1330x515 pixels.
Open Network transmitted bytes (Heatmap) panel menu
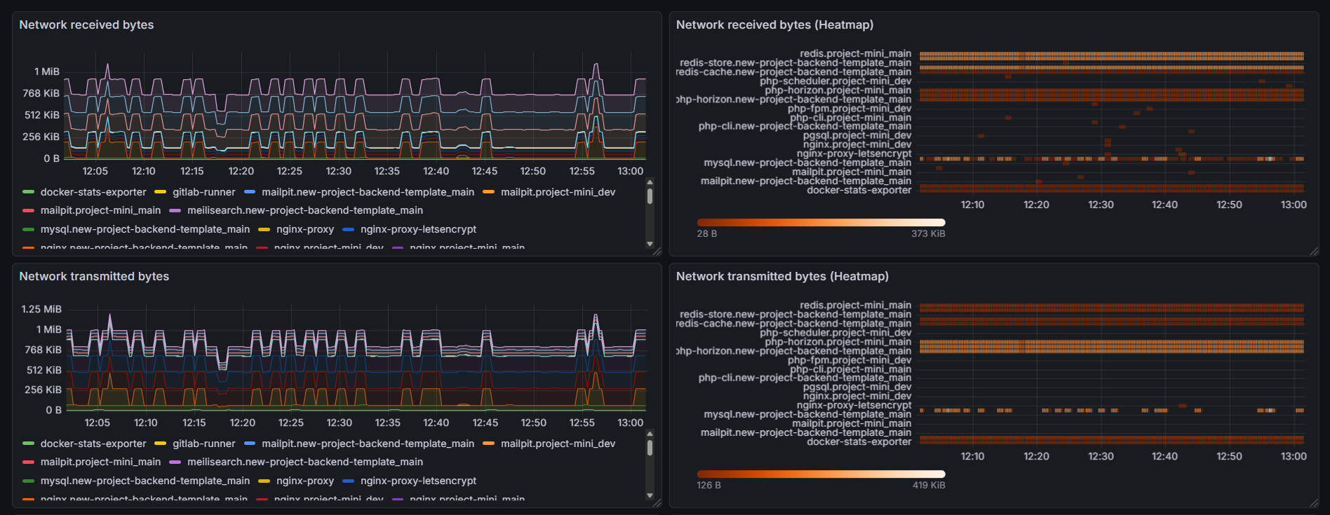pos(781,276)
